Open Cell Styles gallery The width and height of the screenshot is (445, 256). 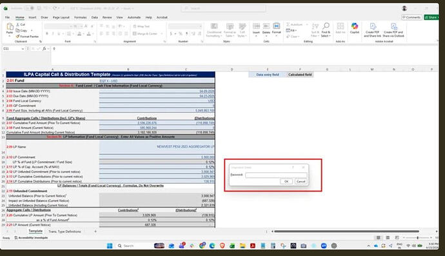coord(242,30)
